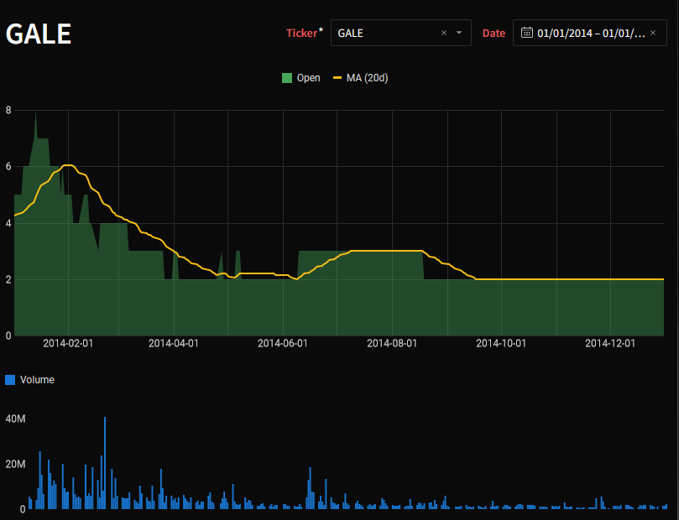The height and width of the screenshot is (520, 679).
Task: Click the calendar icon in Date field
Action: point(527,33)
